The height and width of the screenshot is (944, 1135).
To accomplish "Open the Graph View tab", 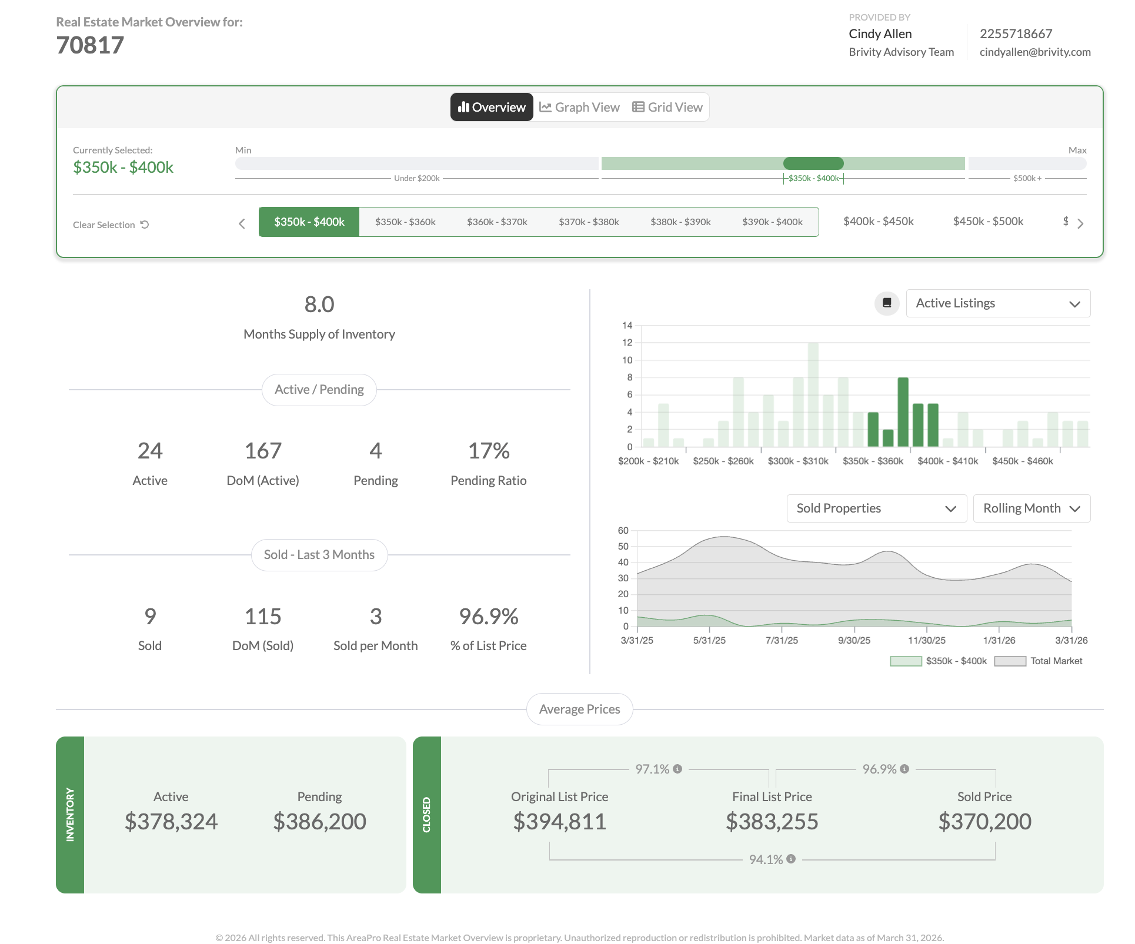I will [x=579, y=107].
